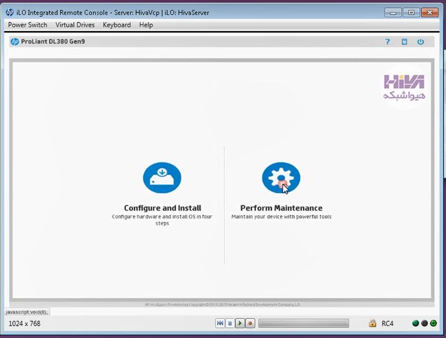
Task: Click the skip to start playback button
Action: 220,323
